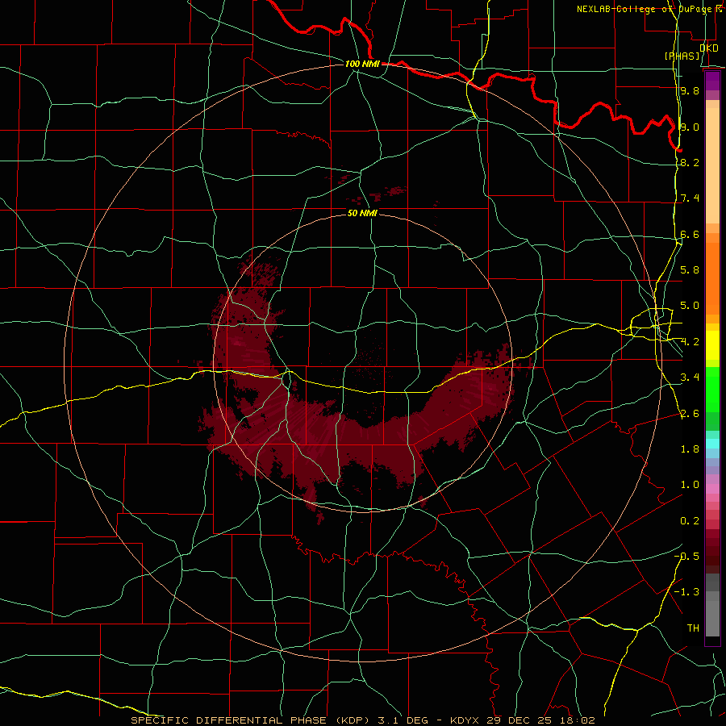
Task: Click the bright green color bar segment
Action: [712, 390]
